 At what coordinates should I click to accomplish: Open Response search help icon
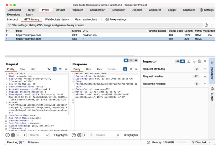[74, 135]
